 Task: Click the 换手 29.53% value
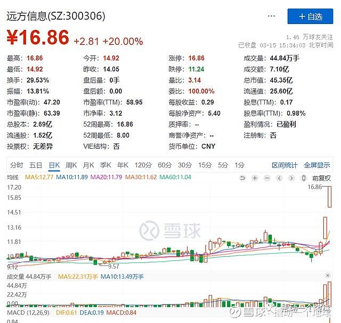(38, 80)
